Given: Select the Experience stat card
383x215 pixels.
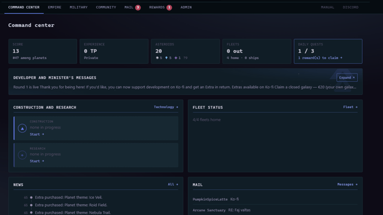Looking at the screenshot, I should click(114, 51).
